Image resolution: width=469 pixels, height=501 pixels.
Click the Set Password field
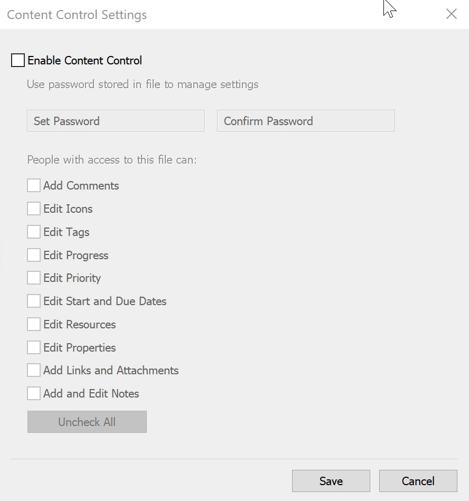coord(115,121)
